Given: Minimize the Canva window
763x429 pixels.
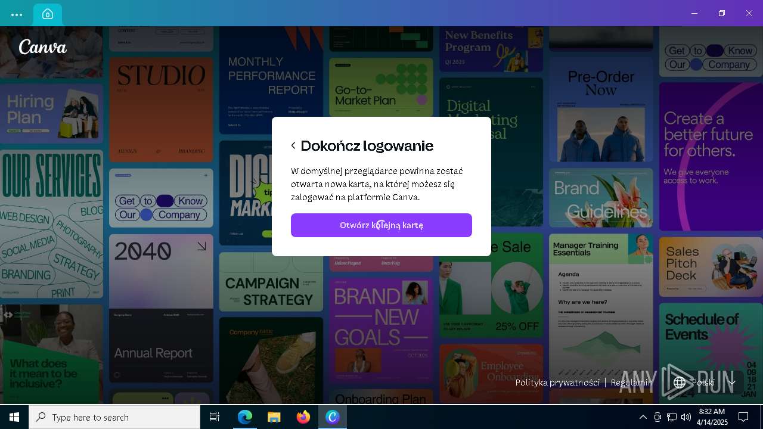Looking at the screenshot, I should [694, 13].
